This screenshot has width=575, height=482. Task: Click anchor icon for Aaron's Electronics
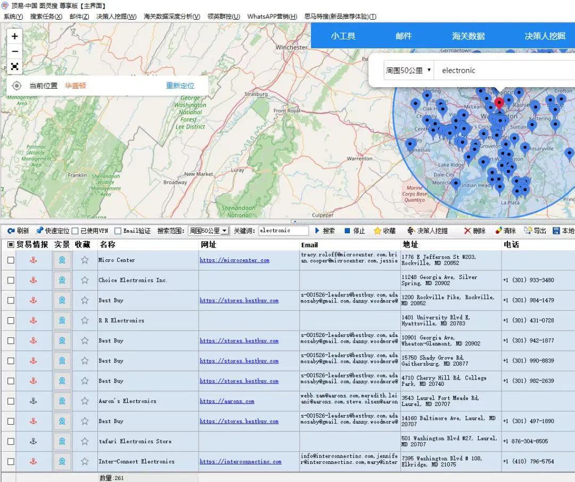coord(34,401)
